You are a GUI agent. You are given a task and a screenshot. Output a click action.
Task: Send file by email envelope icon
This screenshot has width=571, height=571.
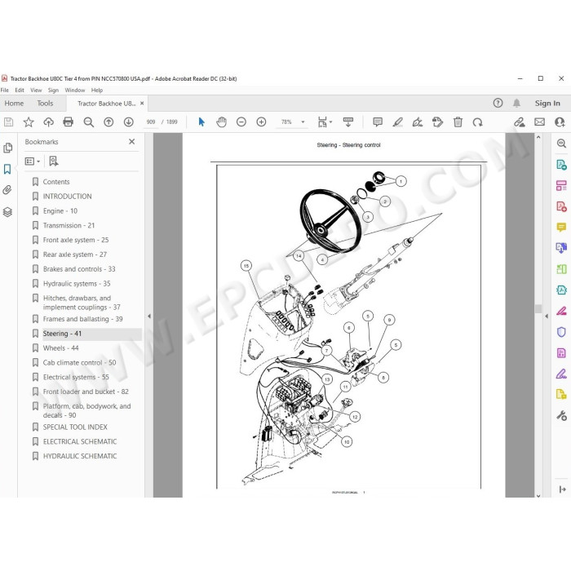(539, 122)
